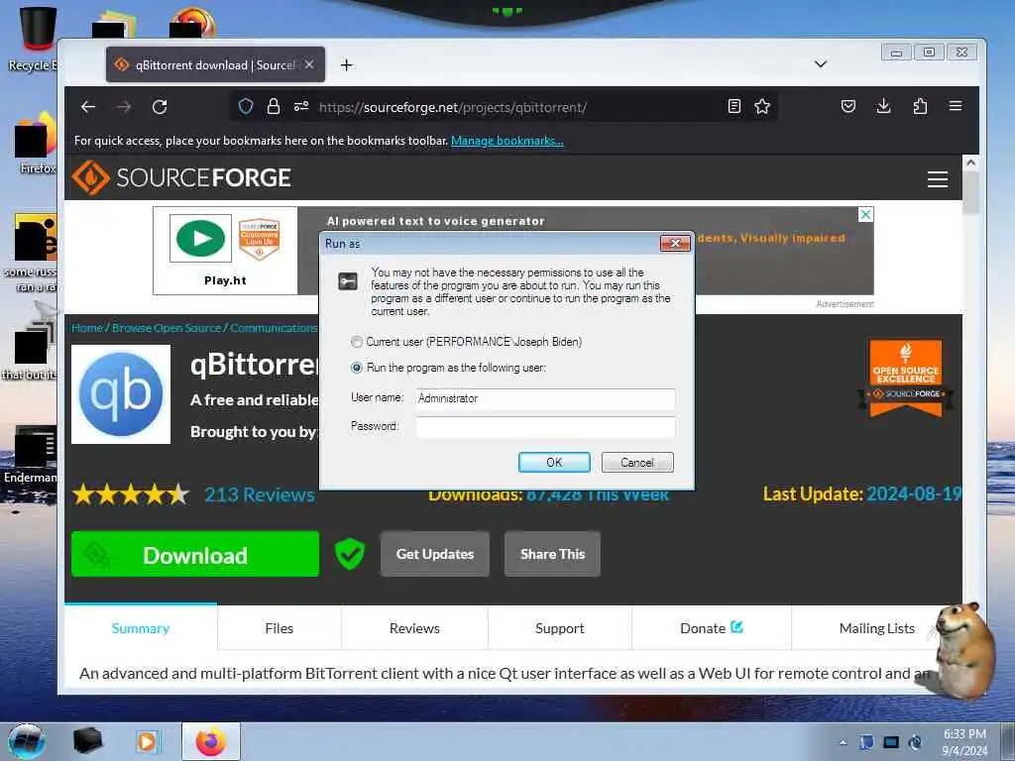The width and height of the screenshot is (1015, 761).
Task: Open Browse Open Source breadcrumb
Action: [167, 328]
